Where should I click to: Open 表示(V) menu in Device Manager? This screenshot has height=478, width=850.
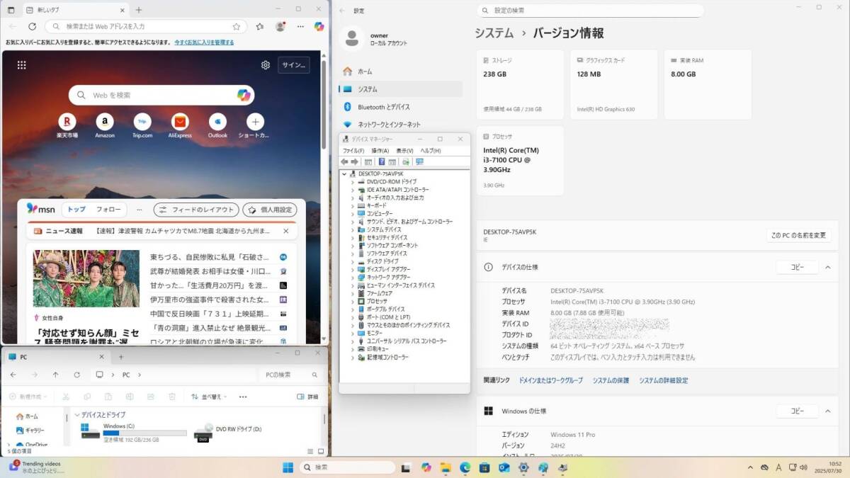(x=405, y=151)
